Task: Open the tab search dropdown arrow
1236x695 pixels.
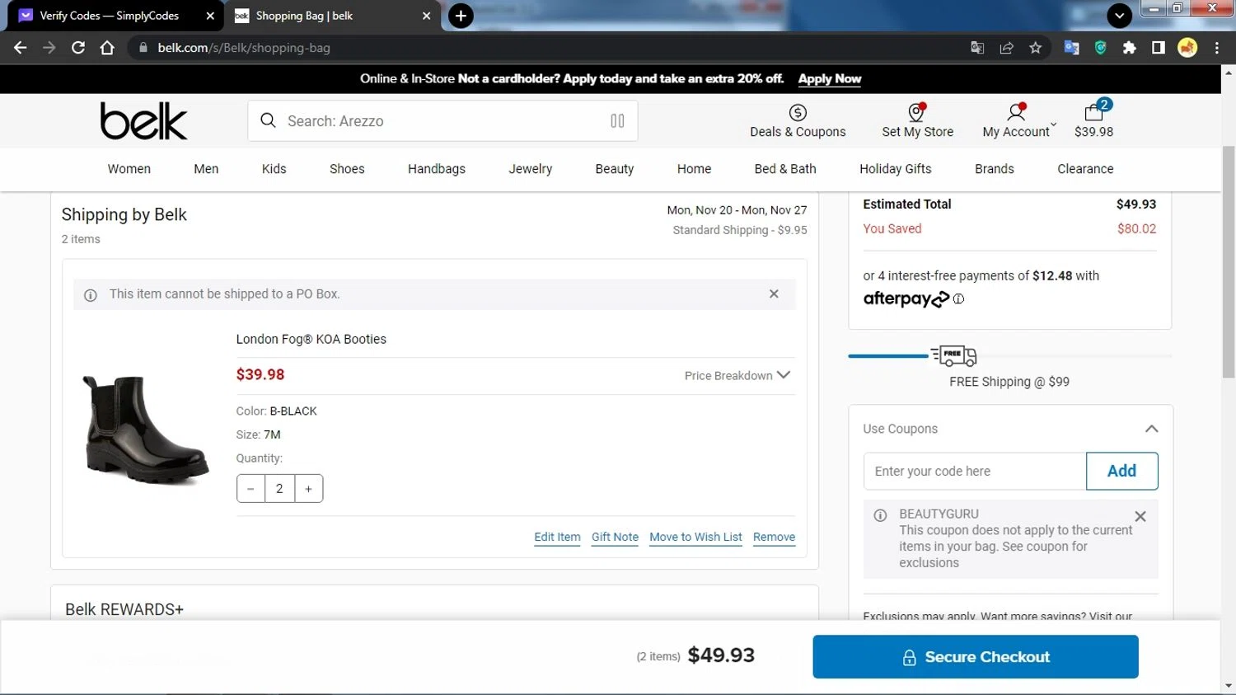Action: click(1119, 16)
